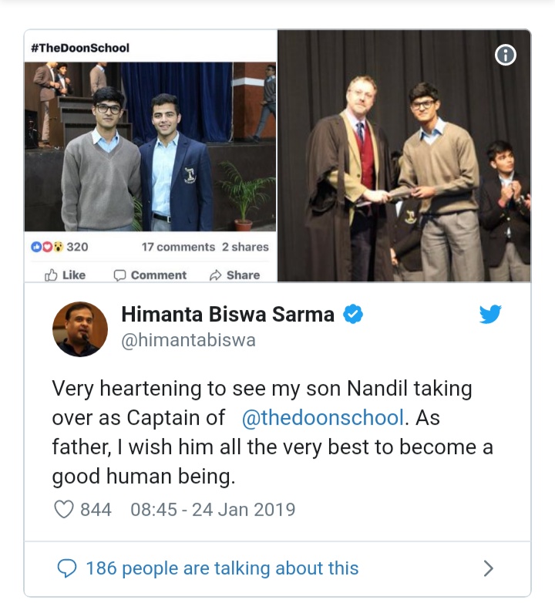The width and height of the screenshot is (555, 603).
Task: Click the @himantabiswa handle
Action: (188, 340)
